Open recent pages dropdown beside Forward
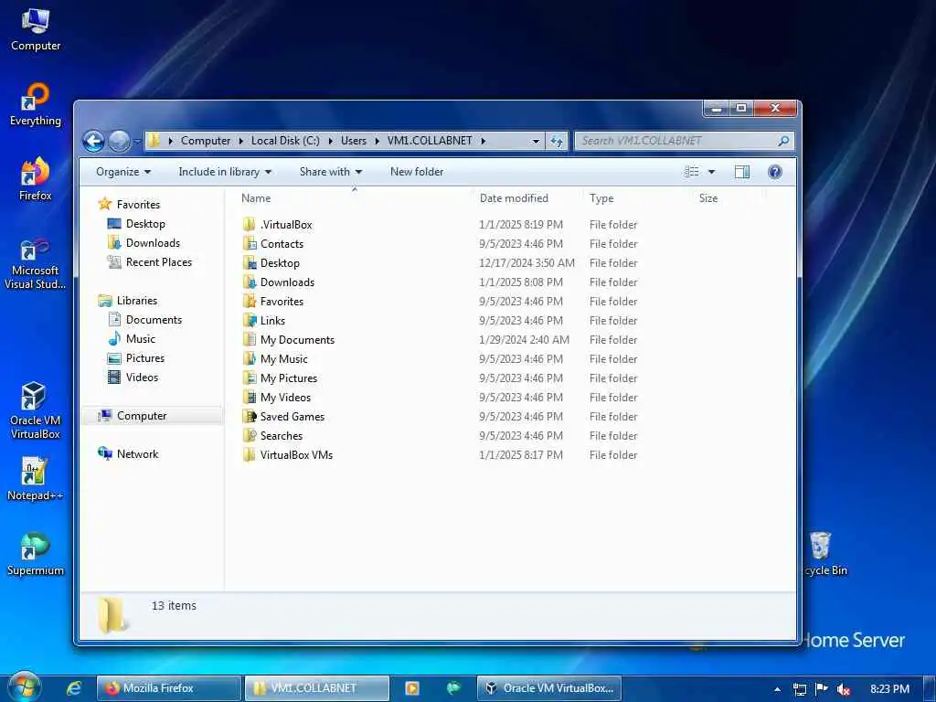Image resolution: width=936 pixels, height=702 pixels. (137, 142)
